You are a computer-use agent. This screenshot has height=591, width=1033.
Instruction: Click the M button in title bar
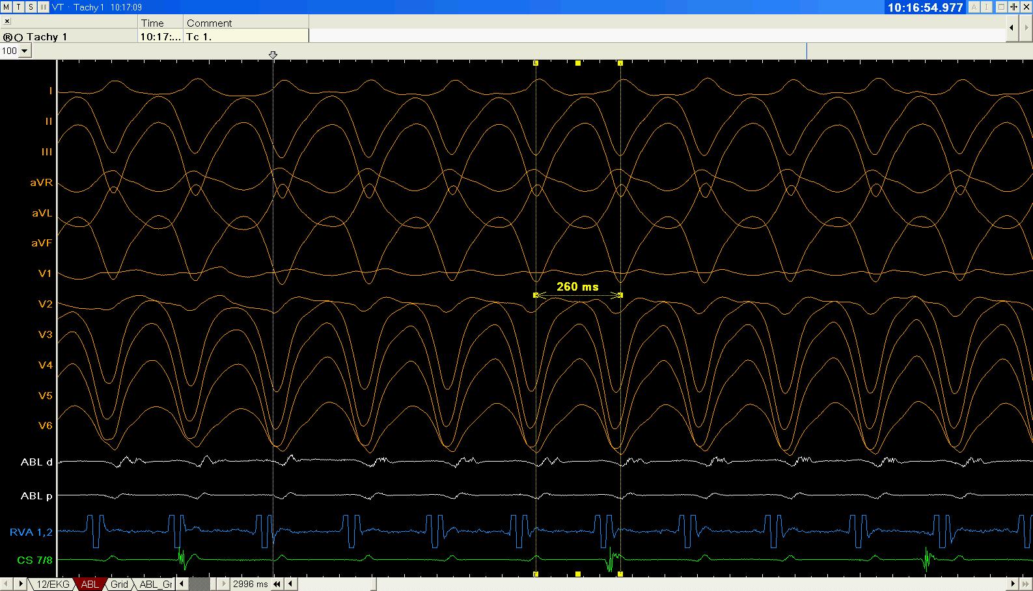pos(6,7)
